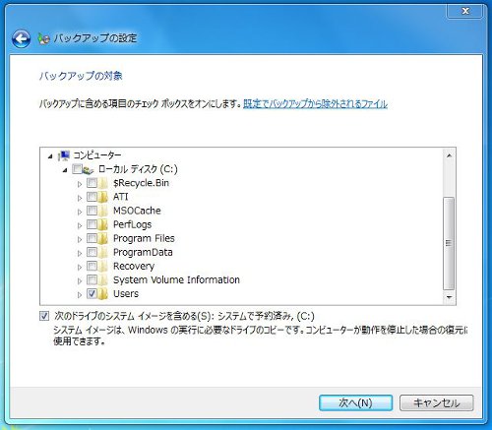Image resolution: width=492 pixels, height=430 pixels.
Task: Go back with the blue arrow button
Action: 21,39
